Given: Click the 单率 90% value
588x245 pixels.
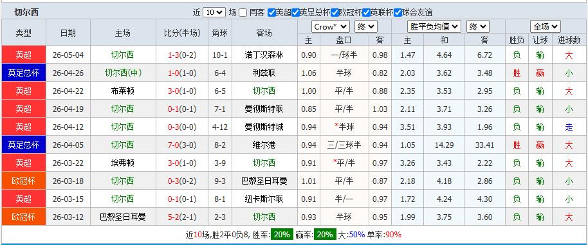Looking at the screenshot, I should (x=393, y=235).
